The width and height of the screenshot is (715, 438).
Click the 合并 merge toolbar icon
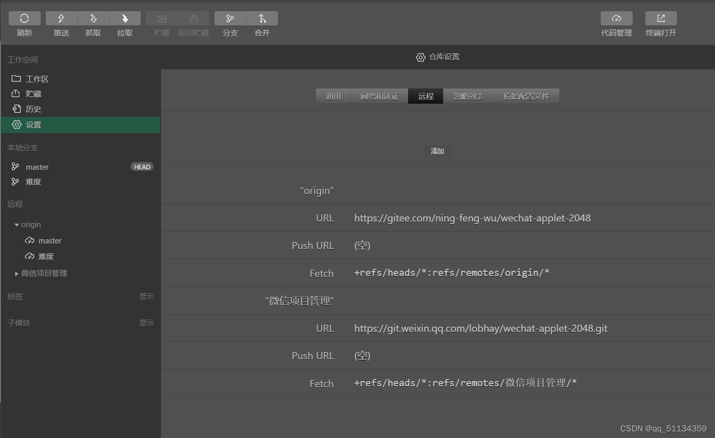click(262, 18)
